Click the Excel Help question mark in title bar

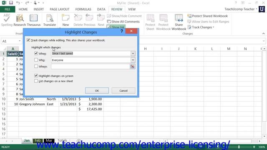click(x=236, y=3)
